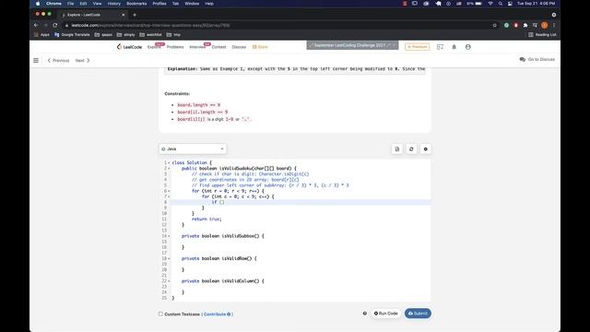
Task: Collapse code fold at line 18
Action: 169,258
